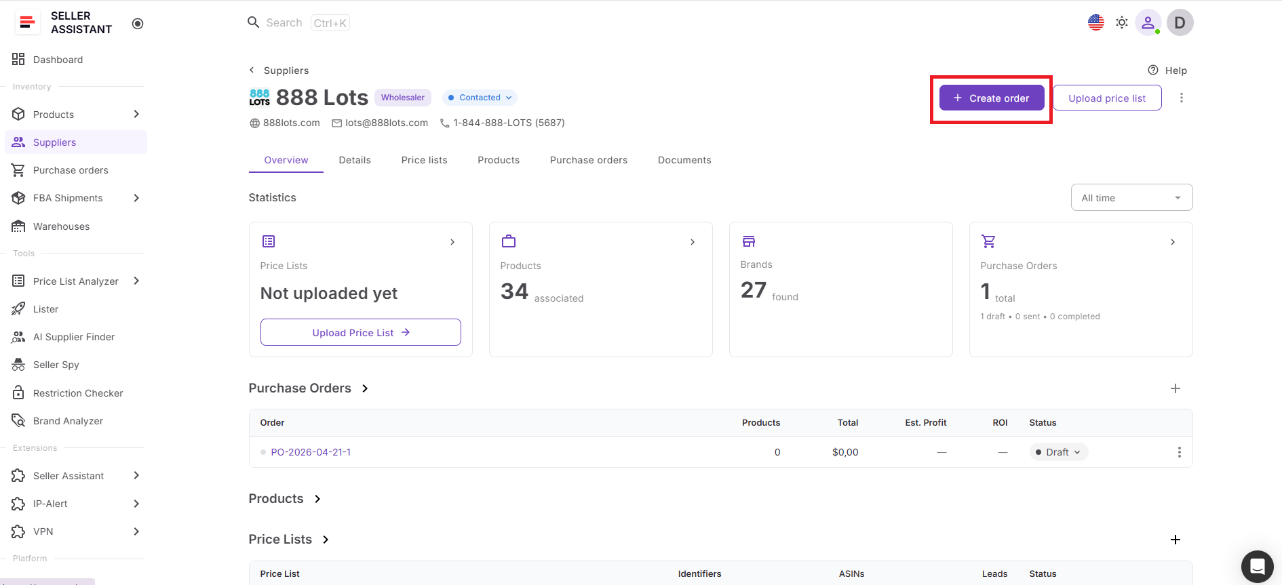1282x585 pixels.
Task: Click the AI Supplier Finder icon
Action: [18, 337]
